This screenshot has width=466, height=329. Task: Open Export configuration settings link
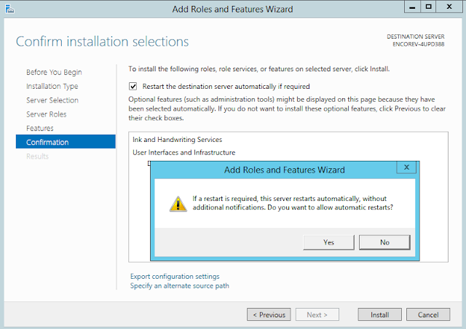pos(175,277)
